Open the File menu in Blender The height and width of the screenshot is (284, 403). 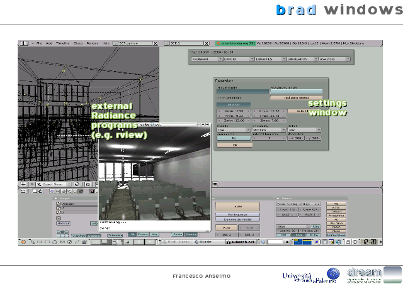pos(39,43)
